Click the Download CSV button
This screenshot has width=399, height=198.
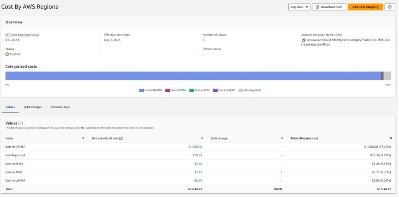(x=329, y=7)
